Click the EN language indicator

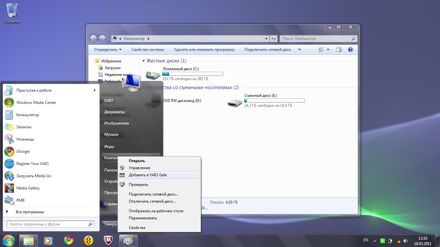click(x=366, y=240)
